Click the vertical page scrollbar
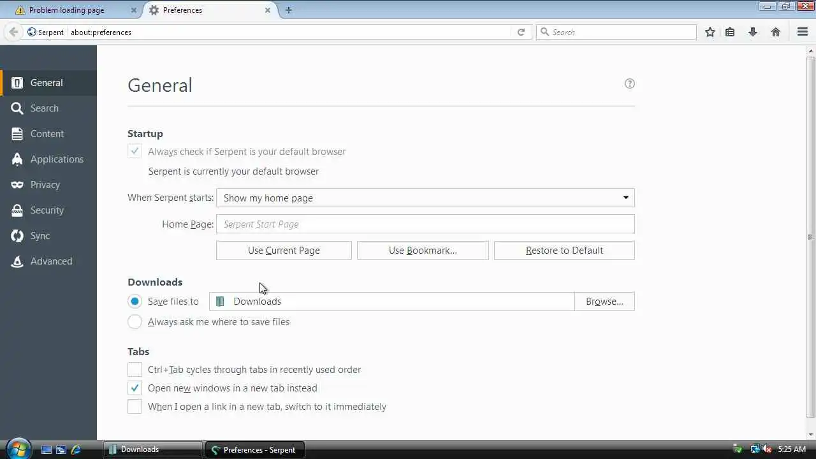Viewport: 816px width, 459px height. [811, 237]
